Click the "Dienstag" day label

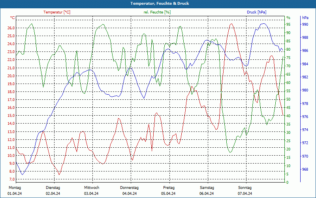[53, 188]
